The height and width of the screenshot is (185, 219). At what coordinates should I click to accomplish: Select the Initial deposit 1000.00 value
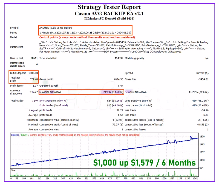point(33,73)
